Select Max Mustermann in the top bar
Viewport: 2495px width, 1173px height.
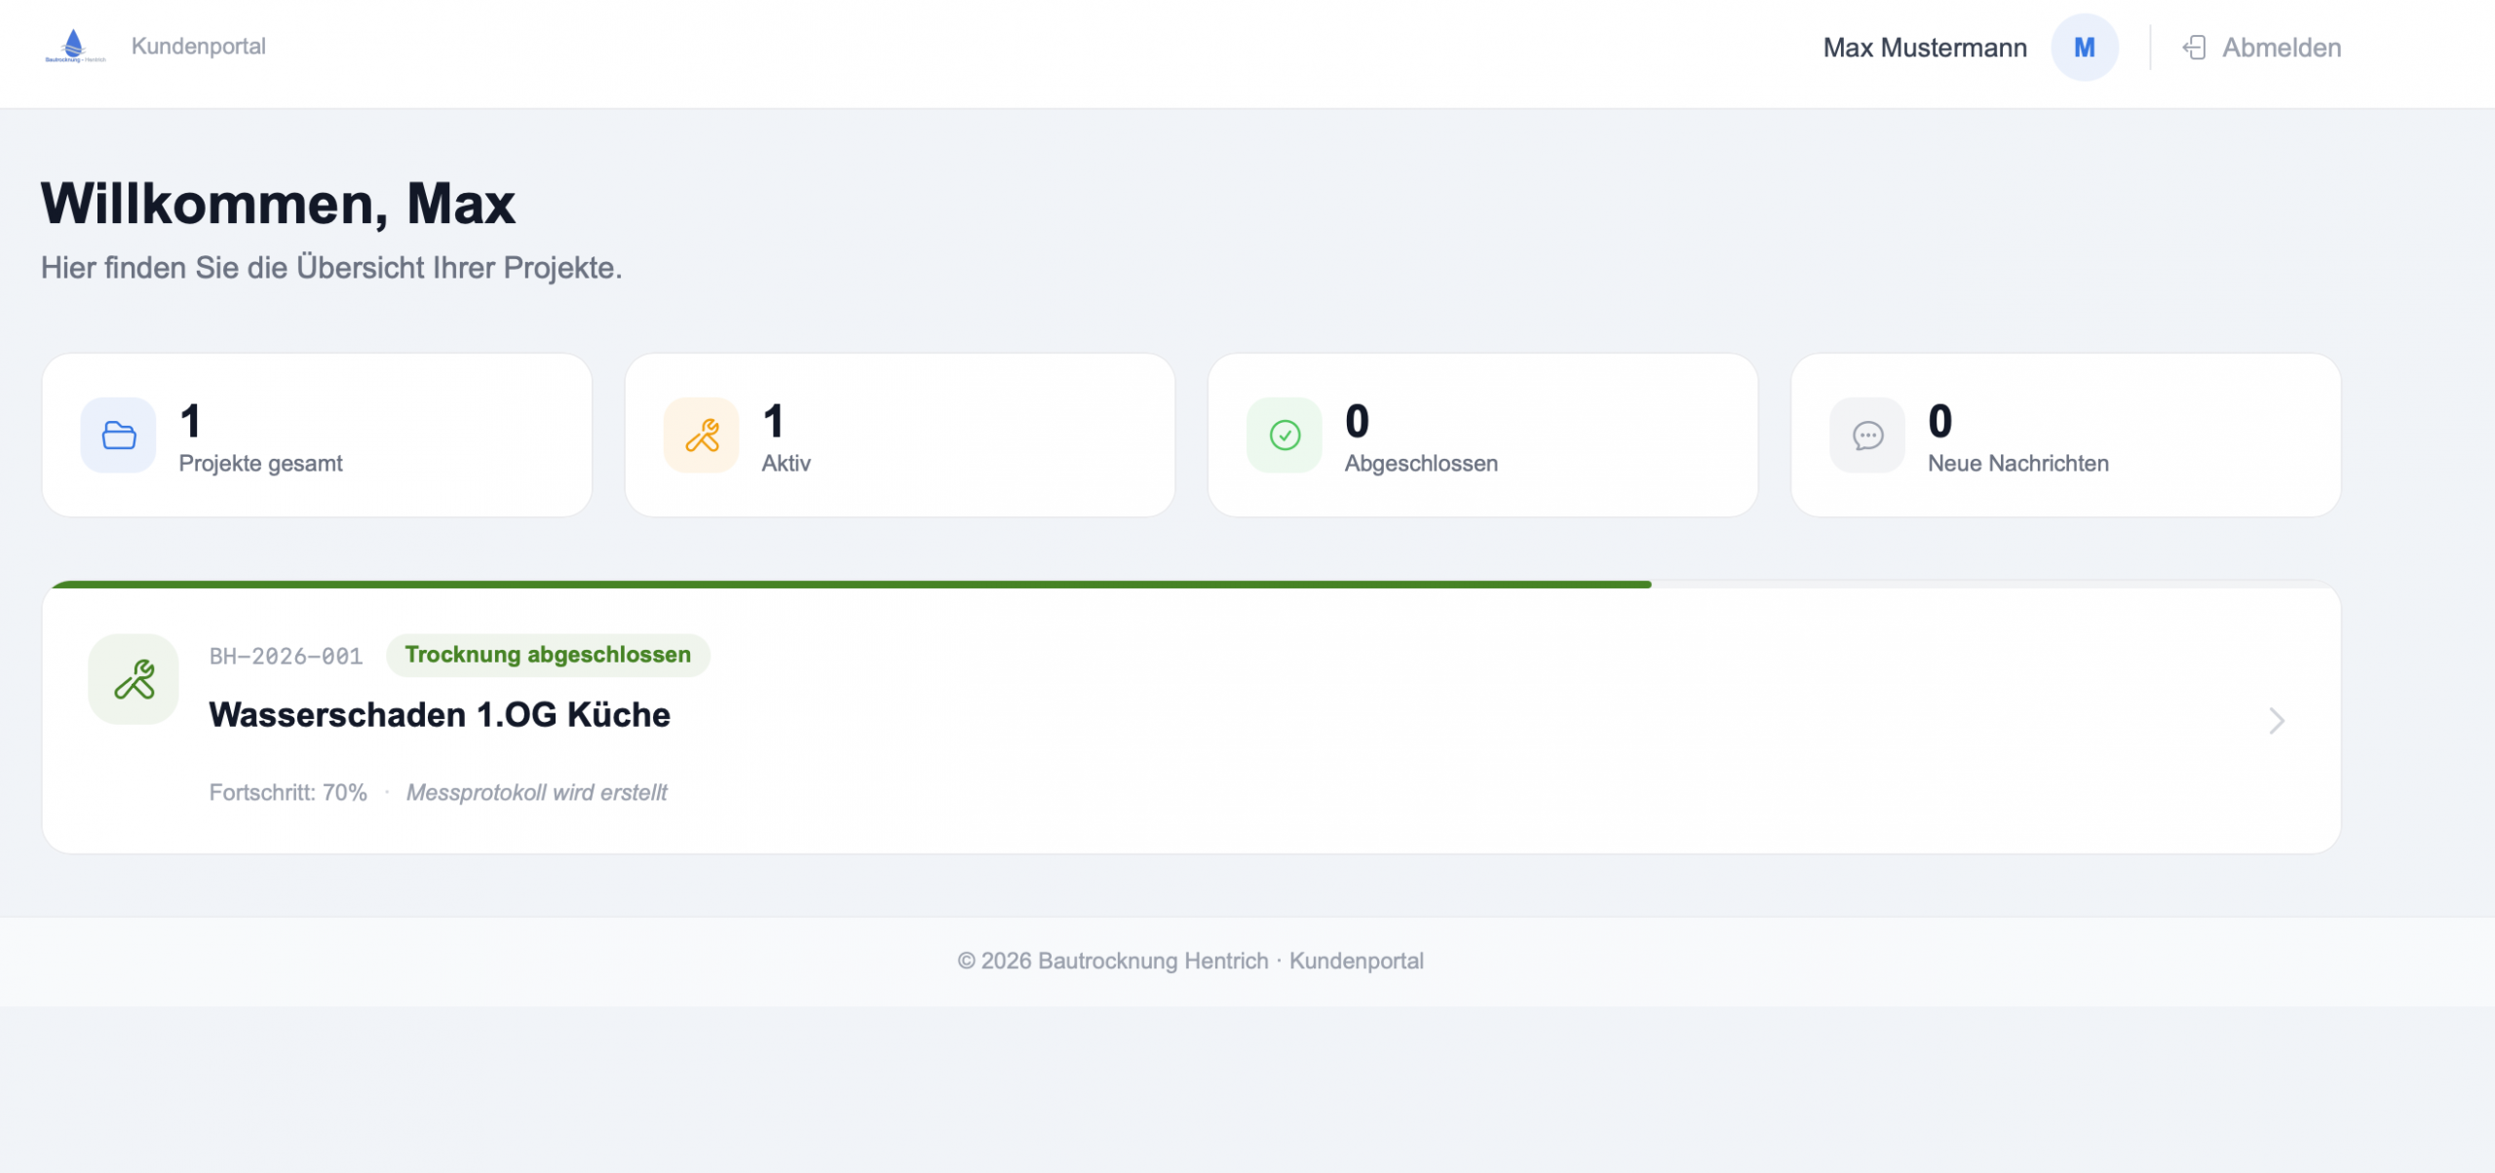pos(1925,47)
